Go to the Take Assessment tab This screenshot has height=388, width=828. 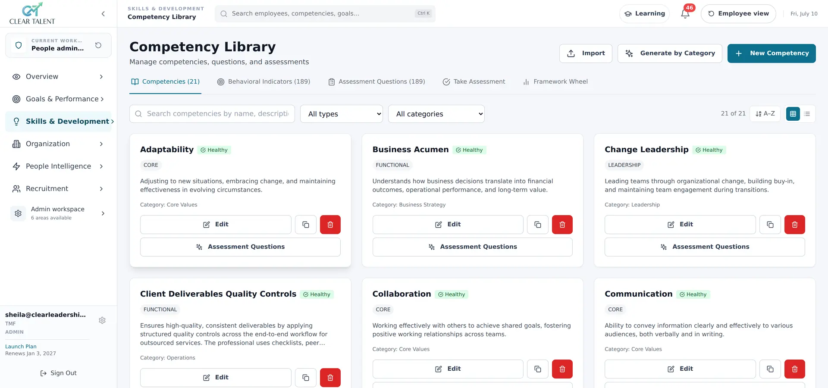(474, 82)
